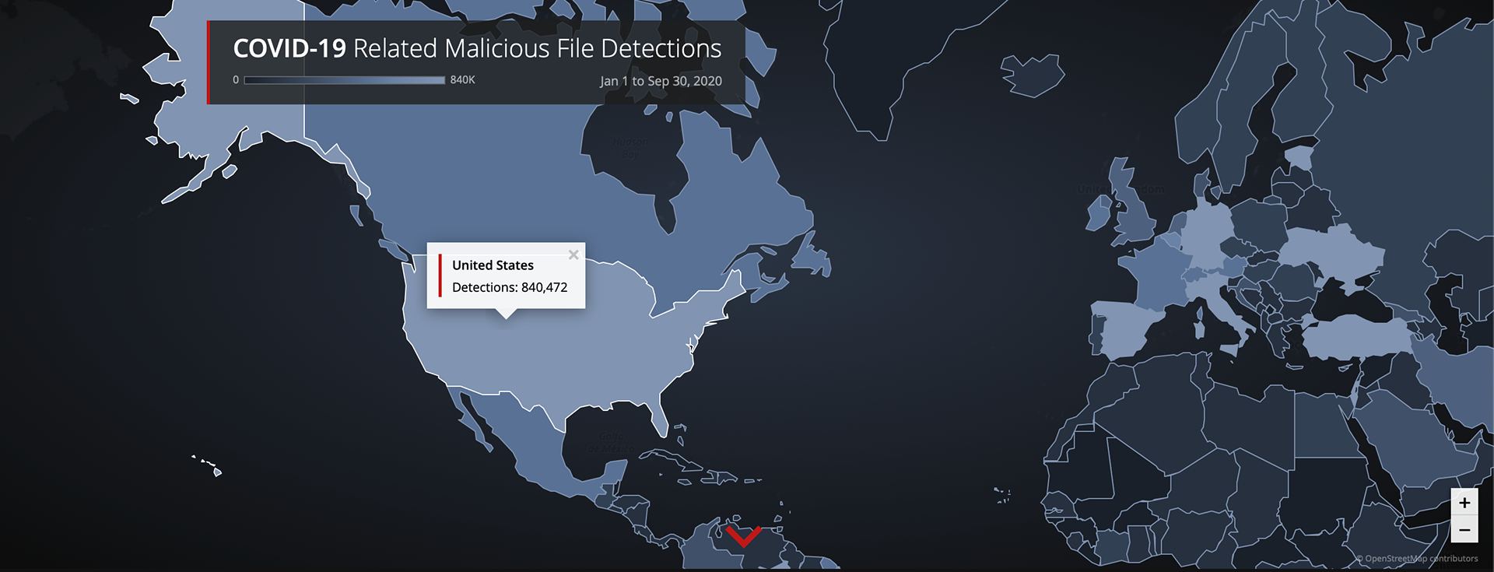Select Iceland on the map
The image size is (1494, 572).
pyautogui.click(x=1032, y=75)
